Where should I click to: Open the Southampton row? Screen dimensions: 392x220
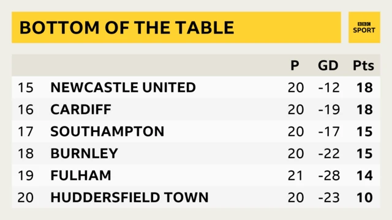pyautogui.click(x=196, y=131)
